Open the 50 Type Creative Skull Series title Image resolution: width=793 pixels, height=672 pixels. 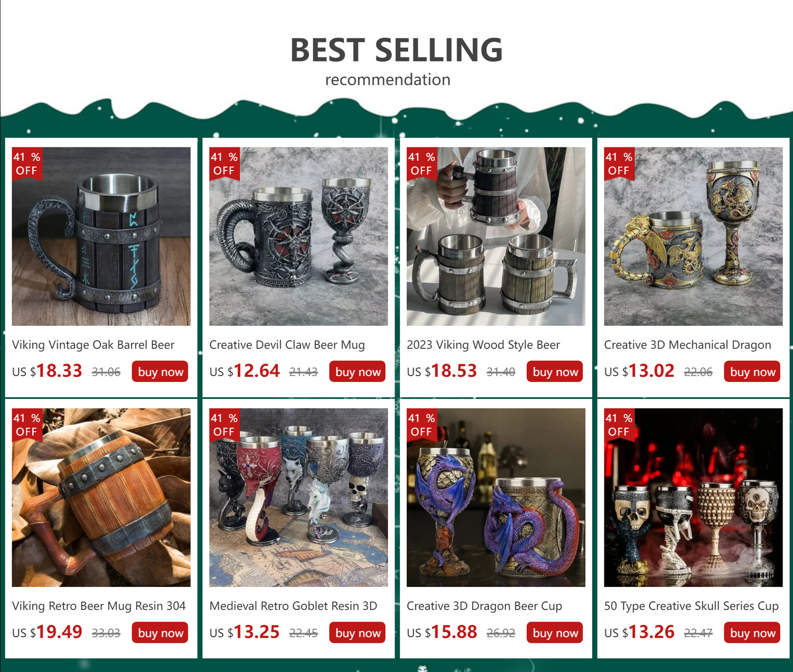(x=691, y=606)
